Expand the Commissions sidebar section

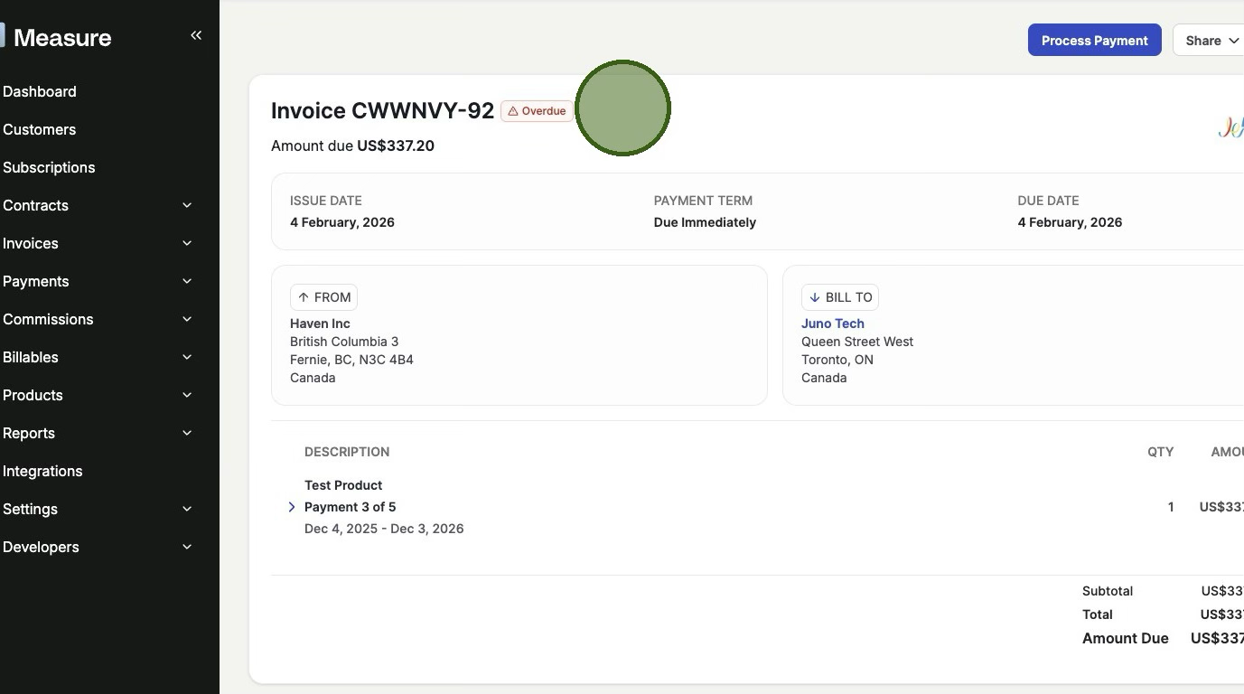(x=187, y=319)
